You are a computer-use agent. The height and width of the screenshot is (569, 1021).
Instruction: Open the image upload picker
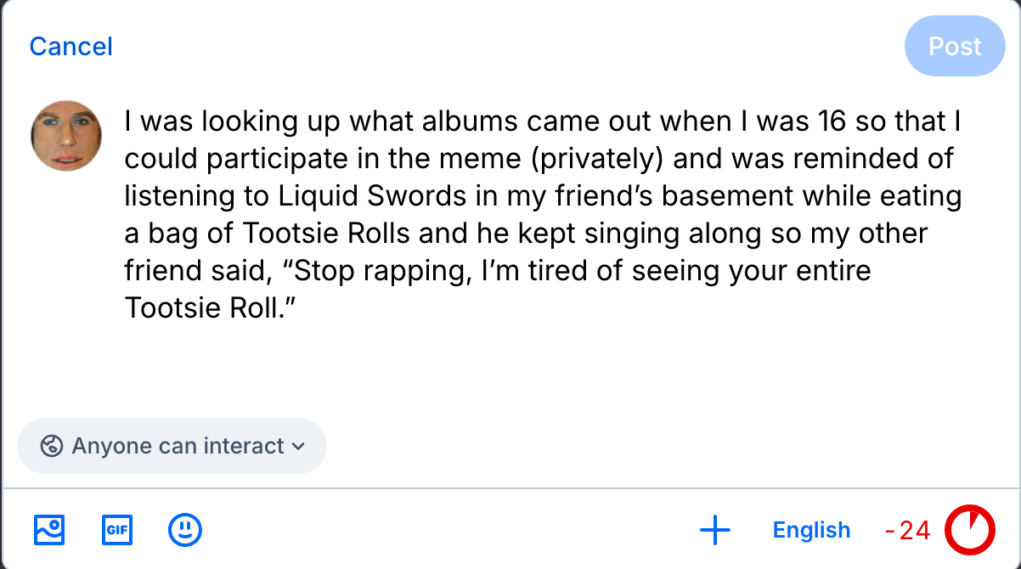49,530
